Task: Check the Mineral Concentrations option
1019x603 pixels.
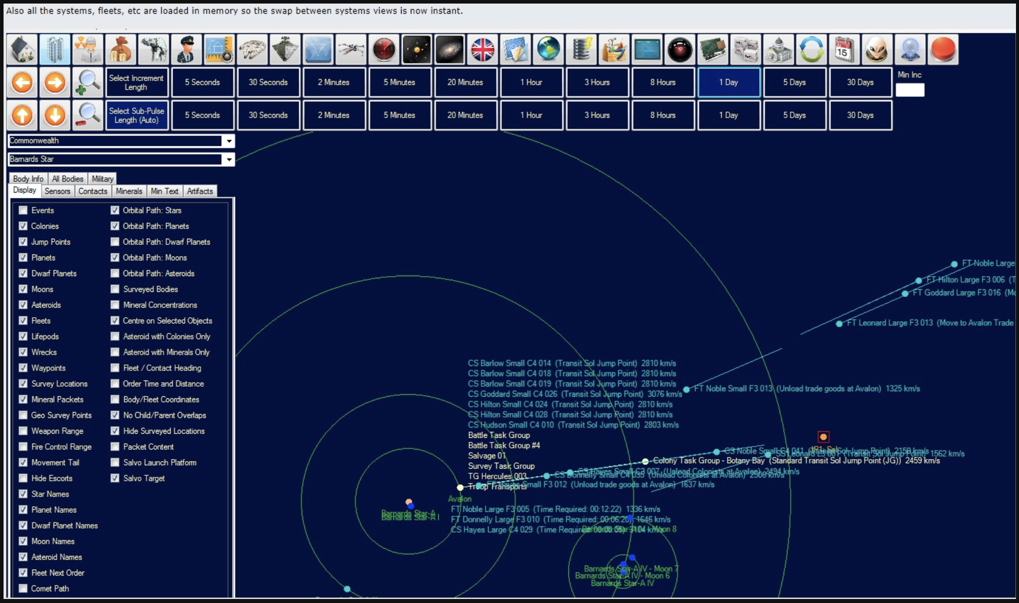Action: click(115, 305)
